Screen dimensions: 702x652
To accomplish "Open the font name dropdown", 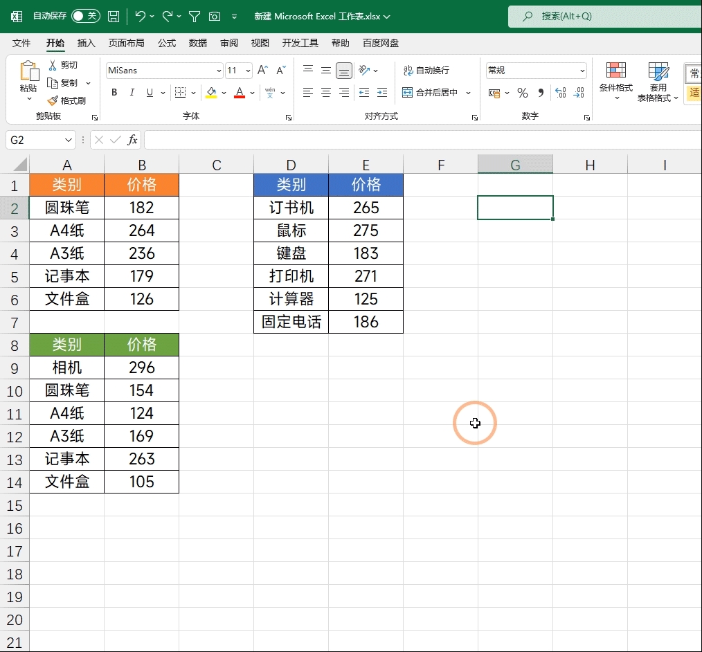I will point(219,70).
